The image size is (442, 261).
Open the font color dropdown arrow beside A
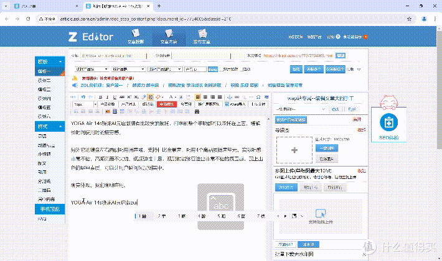tap(176, 97)
